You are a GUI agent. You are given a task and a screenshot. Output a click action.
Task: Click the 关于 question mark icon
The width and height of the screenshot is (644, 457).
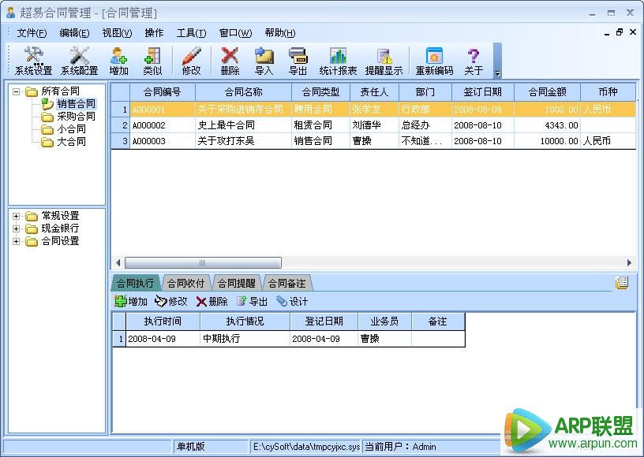pos(472,59)
